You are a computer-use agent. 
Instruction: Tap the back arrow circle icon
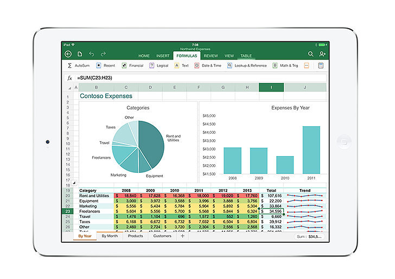[68, 54]
